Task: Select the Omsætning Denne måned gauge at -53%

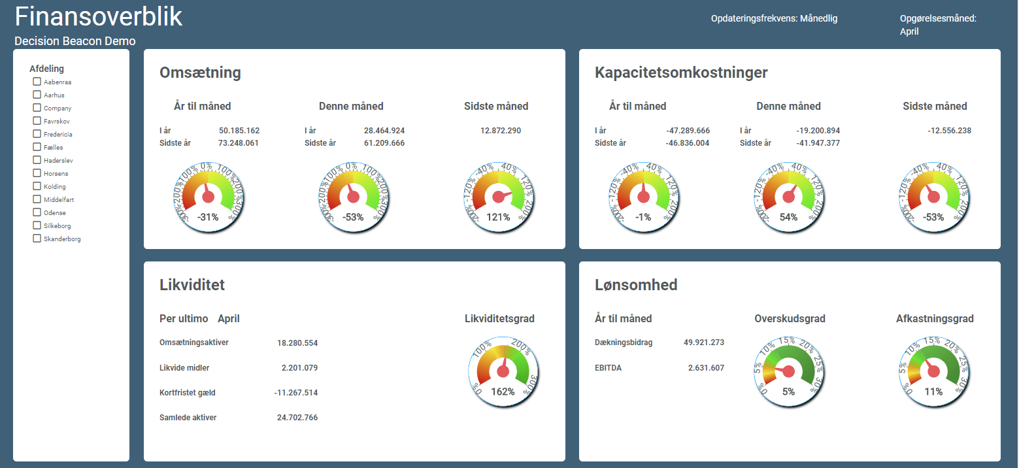Action: 354,197
